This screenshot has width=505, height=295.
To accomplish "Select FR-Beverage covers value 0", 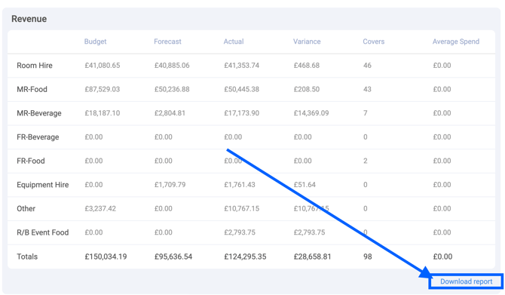I will point(366,137).
